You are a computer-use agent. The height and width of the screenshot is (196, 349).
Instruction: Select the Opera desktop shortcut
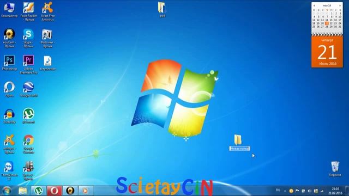pyautogui.click(x=9, y=89)
